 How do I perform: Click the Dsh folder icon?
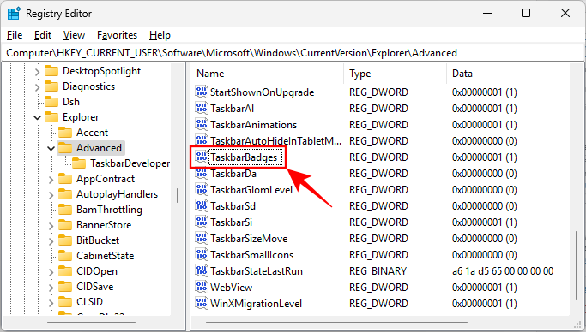click(51, 102)
